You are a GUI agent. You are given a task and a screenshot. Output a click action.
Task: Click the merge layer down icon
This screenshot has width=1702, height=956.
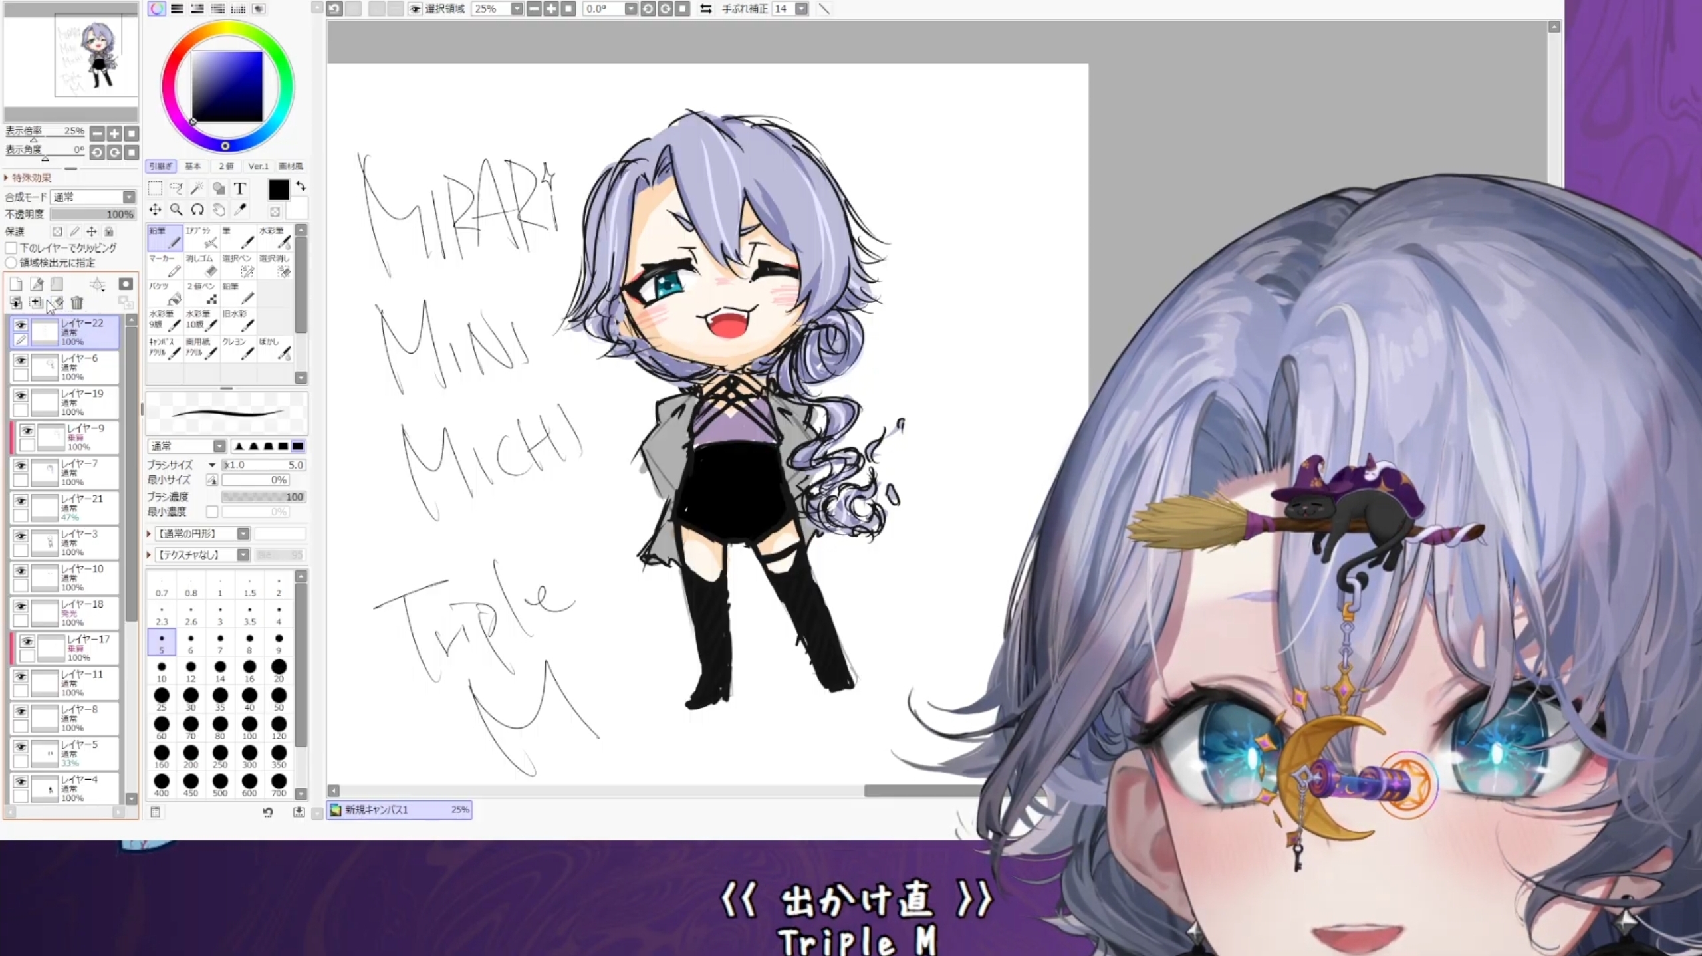click(x=16, y=303)
